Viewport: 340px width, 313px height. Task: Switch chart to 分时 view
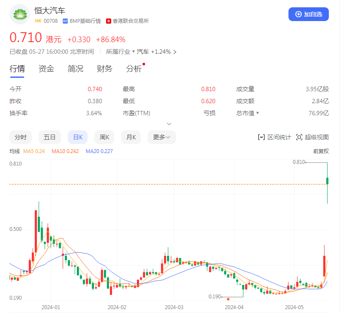coord(21,137)
